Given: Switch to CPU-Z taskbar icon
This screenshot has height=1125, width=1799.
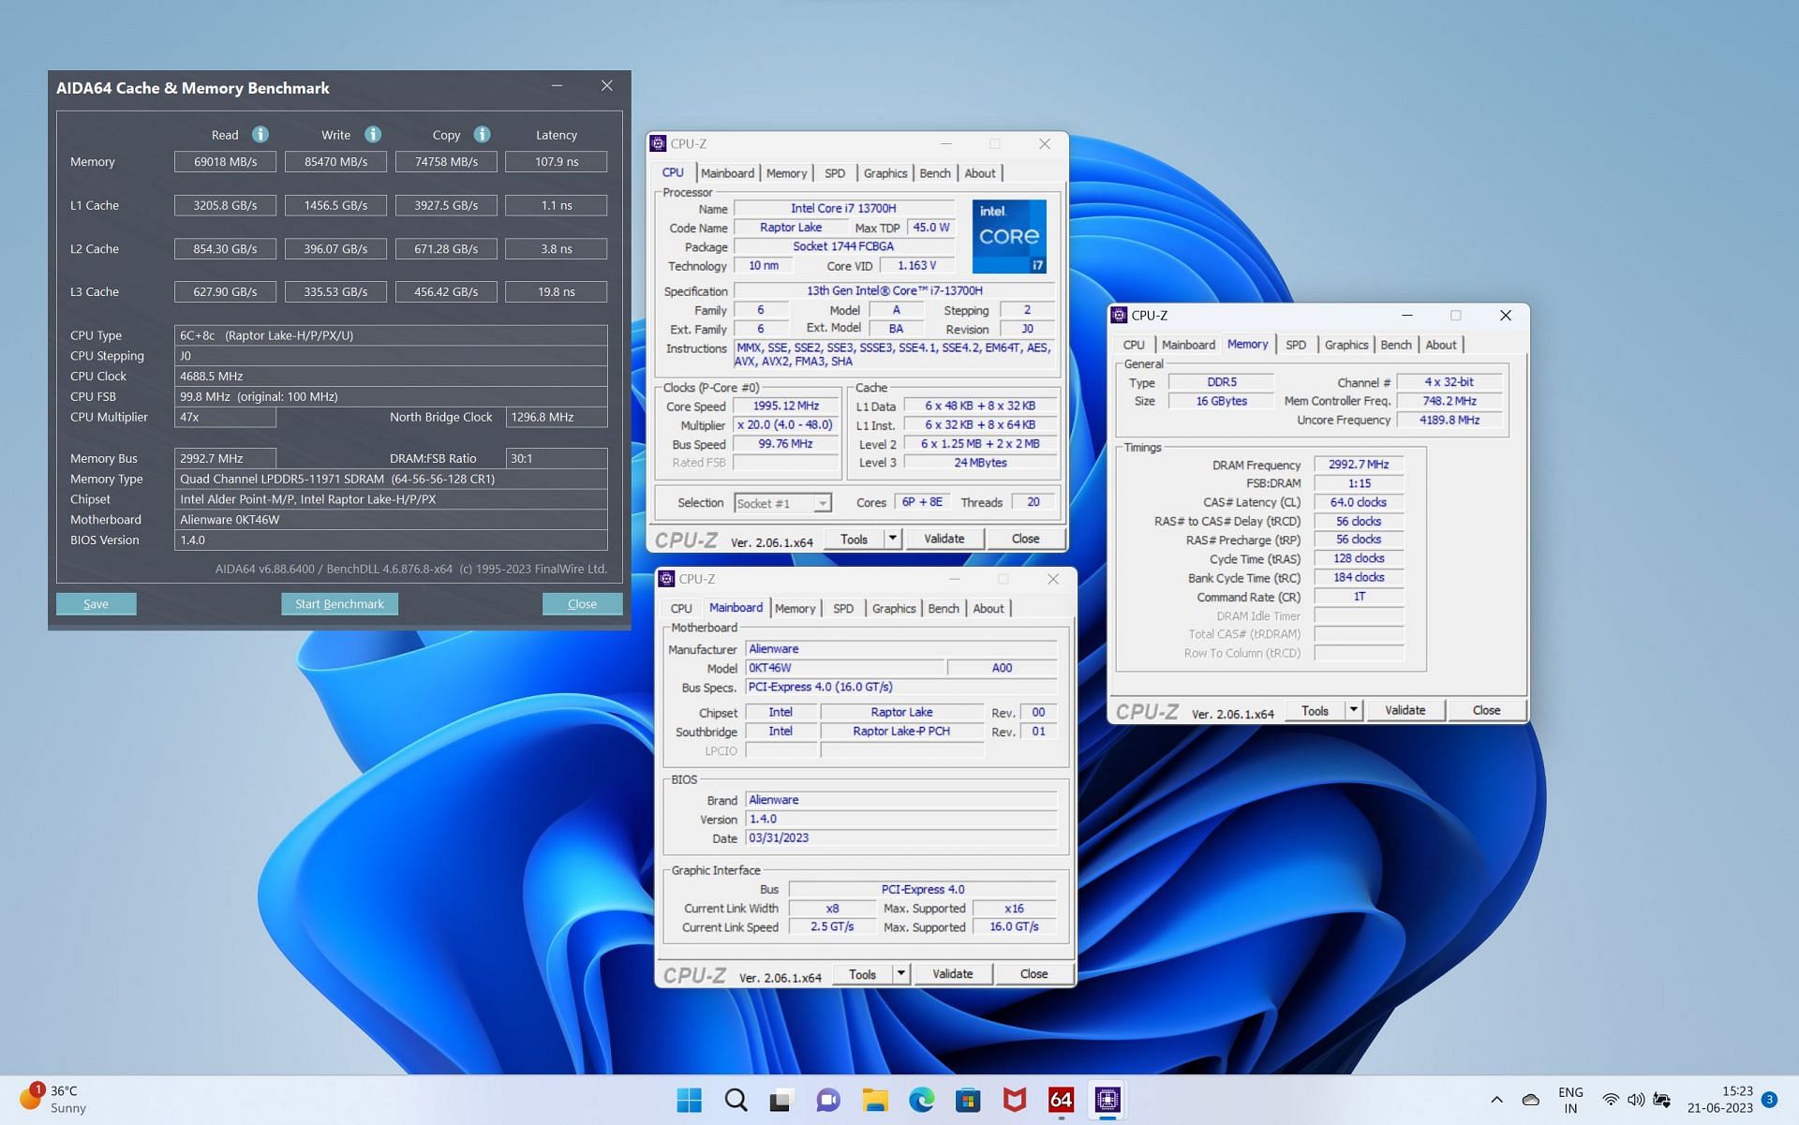Looking at the screenshot, I should [1108, 1100].
